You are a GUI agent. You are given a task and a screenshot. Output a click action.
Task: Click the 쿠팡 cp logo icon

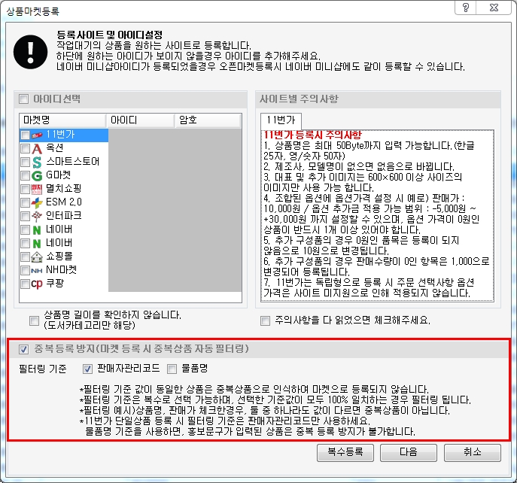[x=38, y=284]
